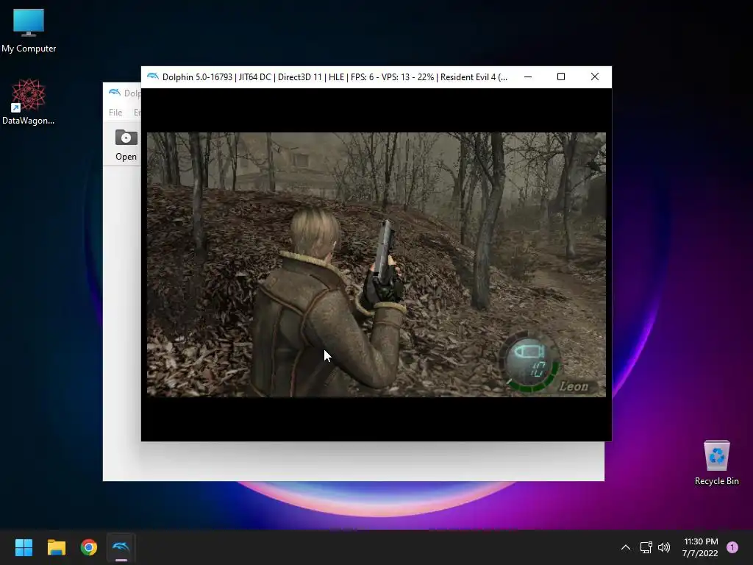Screen dimensions: 753x565
Task: Close the Resident Evil 4 game window
Action: [594, 77]
